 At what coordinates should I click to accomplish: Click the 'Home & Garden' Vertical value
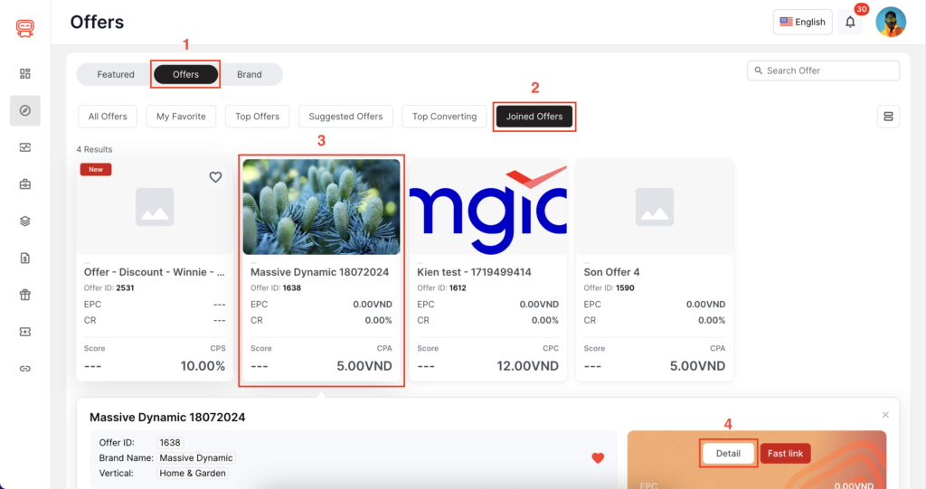click(193, 473)
